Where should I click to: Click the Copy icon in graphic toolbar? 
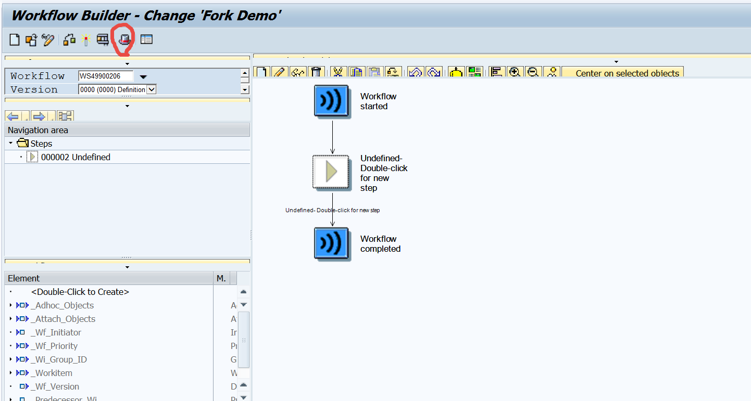tap(357, 72)
